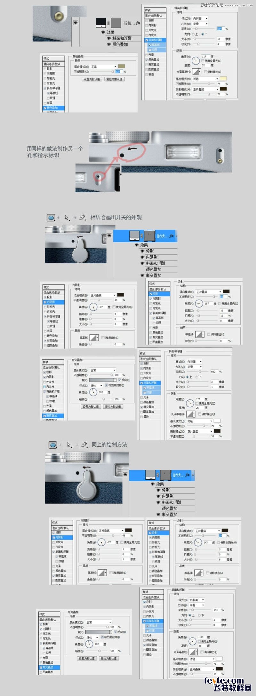Enable 使用全局光 in Bevel dialog, angle 117
Image resolution: width=256 pixels, height=696 pixels.
click(x=203, y=61)
